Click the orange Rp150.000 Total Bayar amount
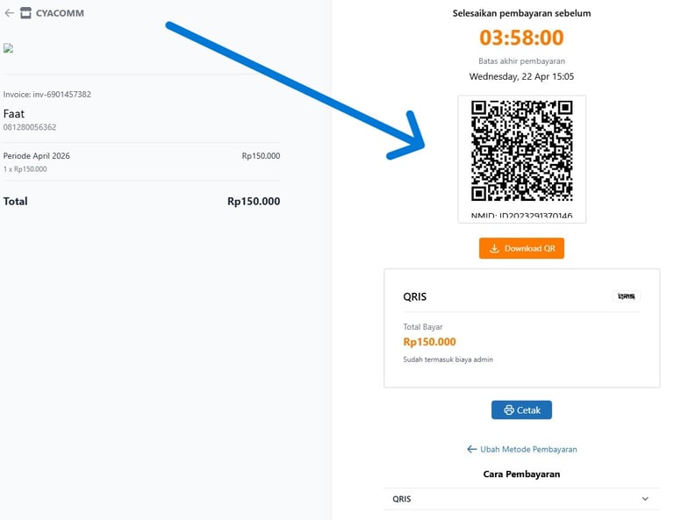 pos(429,342)
